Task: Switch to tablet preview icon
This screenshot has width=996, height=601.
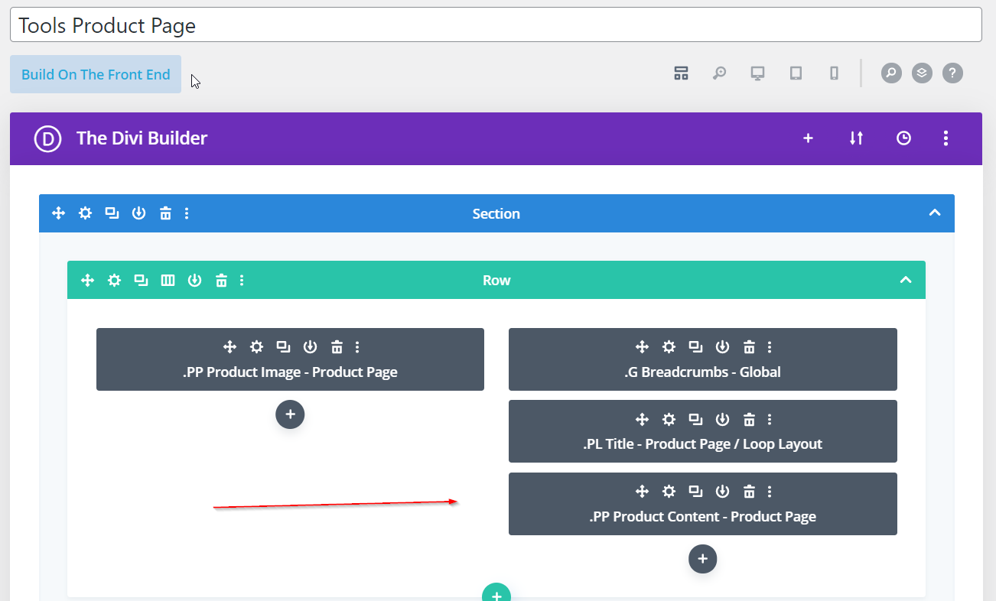Action: click(796, 73)
